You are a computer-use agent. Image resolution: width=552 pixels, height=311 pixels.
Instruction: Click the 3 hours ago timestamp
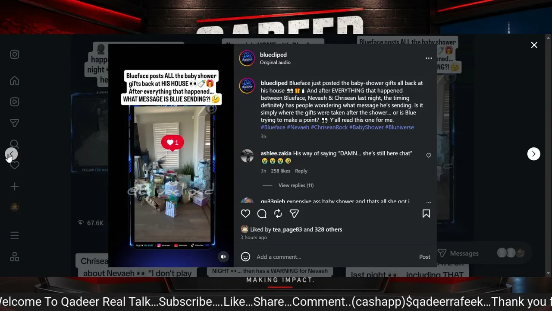254,238
